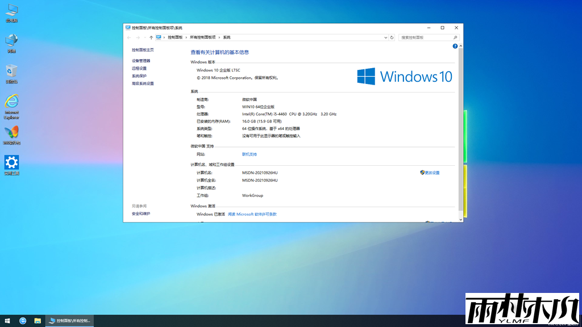Click the Refresh icon in the address bar

coord(392,37)
